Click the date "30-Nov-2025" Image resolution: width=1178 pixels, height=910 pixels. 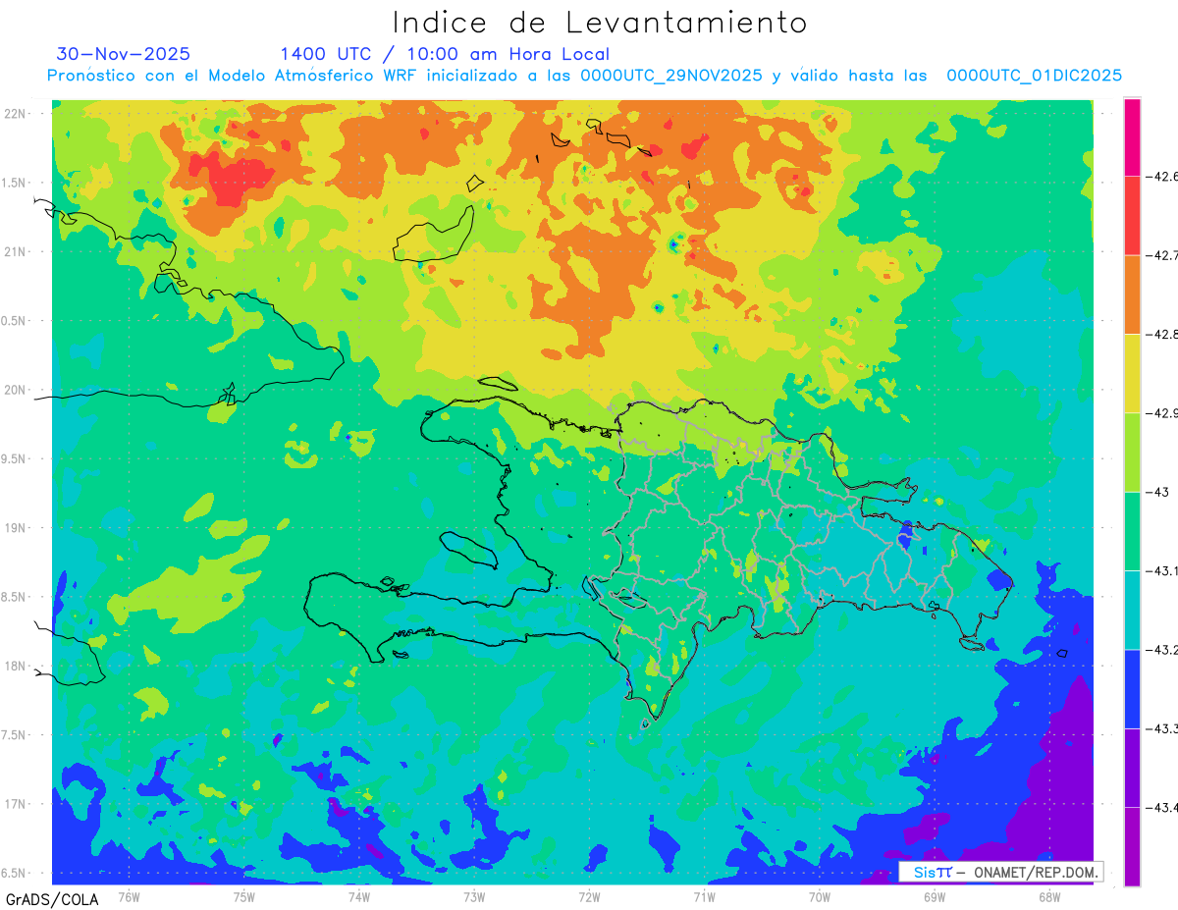pos(124,54)
